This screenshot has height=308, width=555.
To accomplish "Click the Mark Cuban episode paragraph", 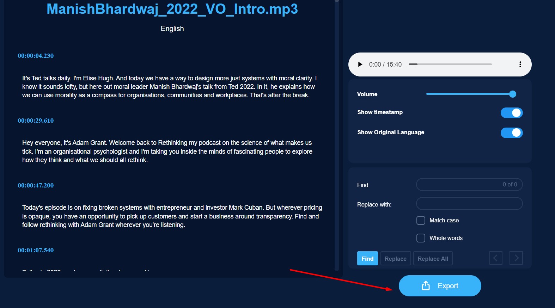I will point(172,216).
